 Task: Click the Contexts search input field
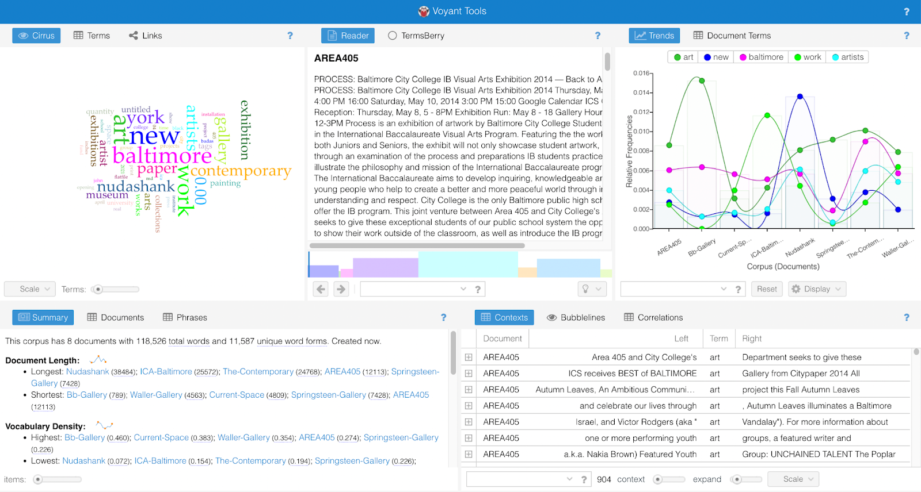515,479
